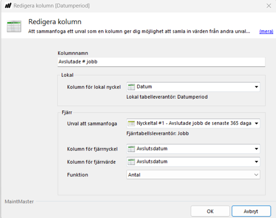Click into the Kolumnnamn text field

click(162, 62)
